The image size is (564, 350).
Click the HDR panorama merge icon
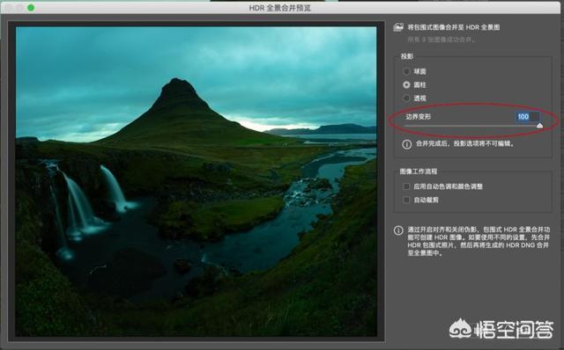point(398,27)
